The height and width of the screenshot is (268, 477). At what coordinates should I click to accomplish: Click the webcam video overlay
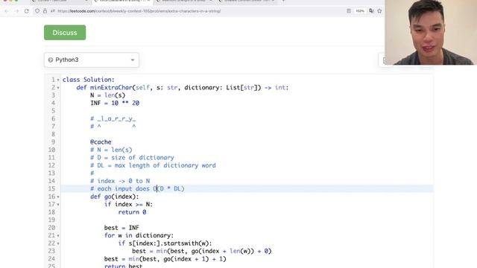pyautogui.click(x=431, y=32)
